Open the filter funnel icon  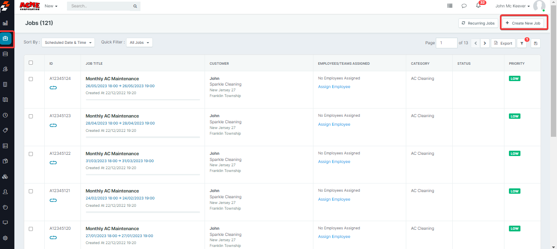[x=521, y=43]
